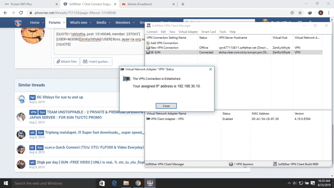Expand the Media dropdown arrow
334x188 pixels.
(110, 23)
